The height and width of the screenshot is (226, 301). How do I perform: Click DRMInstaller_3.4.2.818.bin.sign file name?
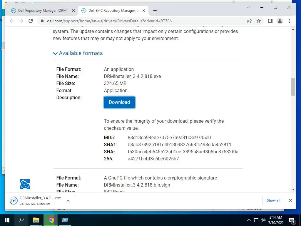coord(137,185)
